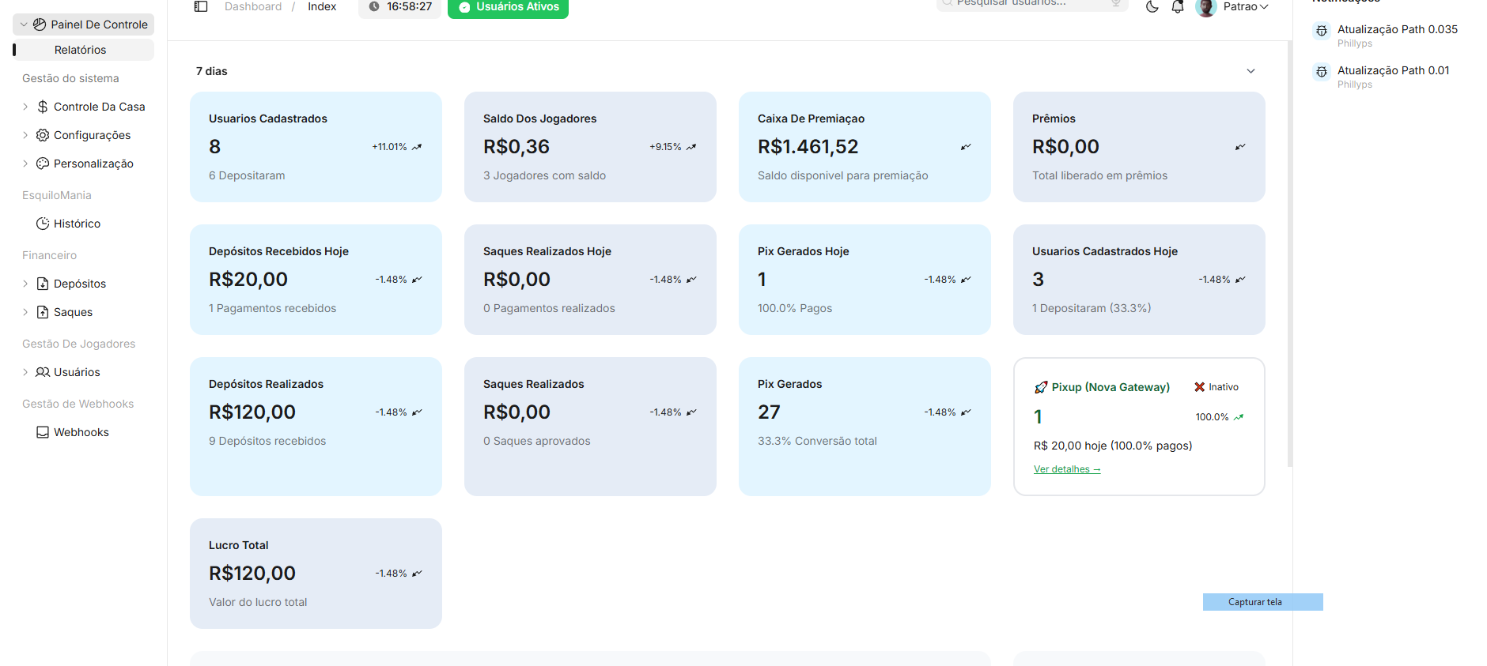
Task: Click the Dashboard breadcrumb link
Action: [x=253, y=6]
